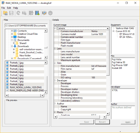Screen dimensions: 140x133
Task: Click the Developing time row
Action: 80,95
